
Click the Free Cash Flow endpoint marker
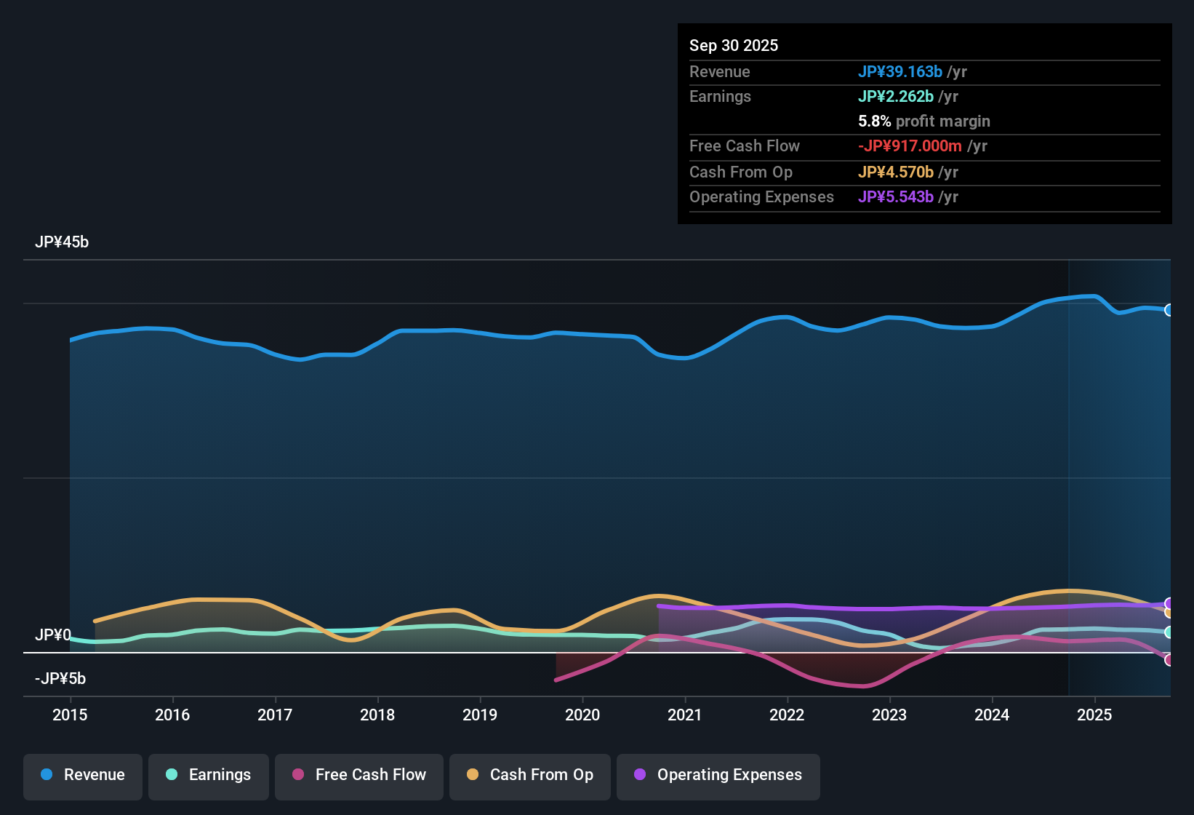coord(1169,661)
